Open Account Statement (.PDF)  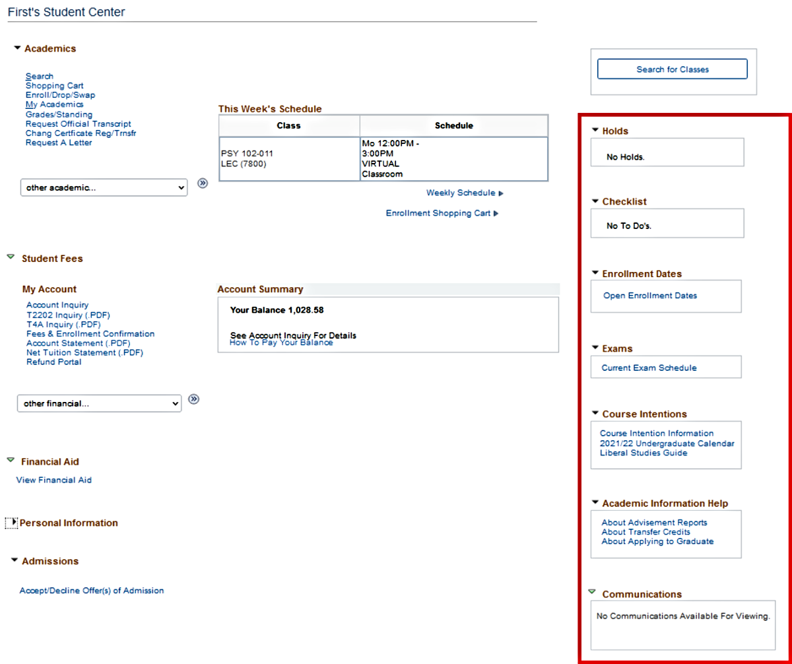[x=79, y=343]
